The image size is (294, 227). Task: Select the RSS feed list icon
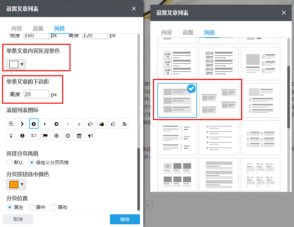[x=125, y=123]
